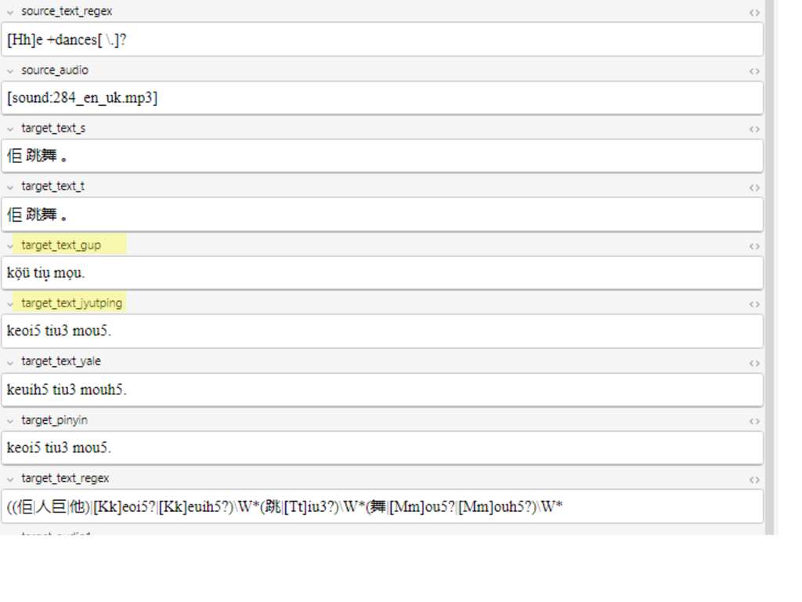Click the target_text_t field label
Image resolution: width=802 pixels, height=602 pixels.
coord(52,187)
